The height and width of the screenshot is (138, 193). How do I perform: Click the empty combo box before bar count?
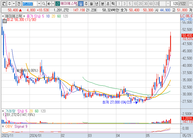pyautogui.click(x=163, y=4)
